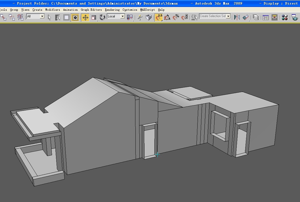Click the Select and Manipulate tool
The height and width of the screenshot is (202, 300).
[x=140, y=18]
